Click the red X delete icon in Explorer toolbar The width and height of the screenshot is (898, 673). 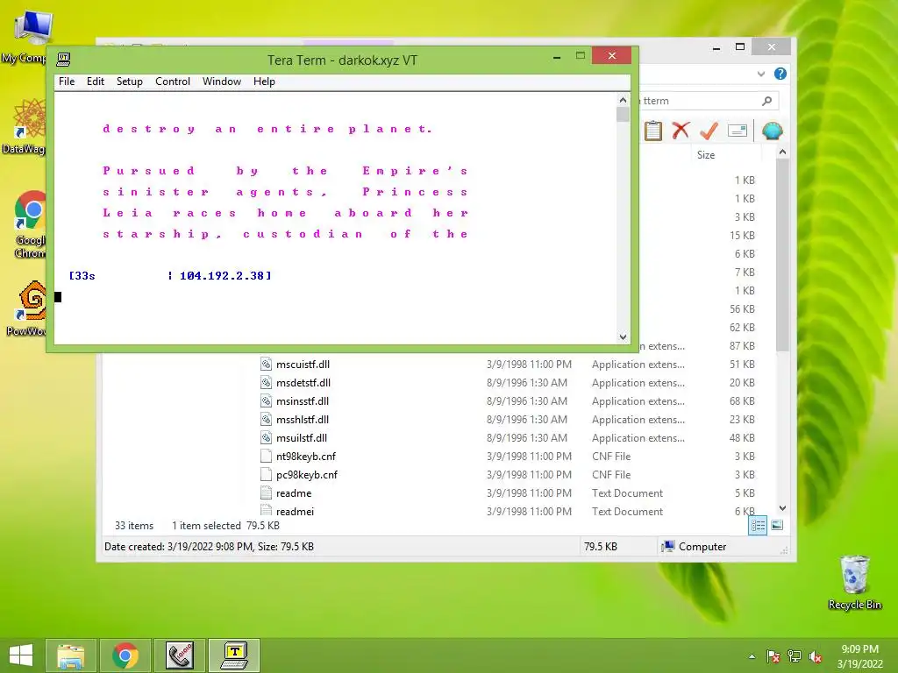click(x=681, y=131)
